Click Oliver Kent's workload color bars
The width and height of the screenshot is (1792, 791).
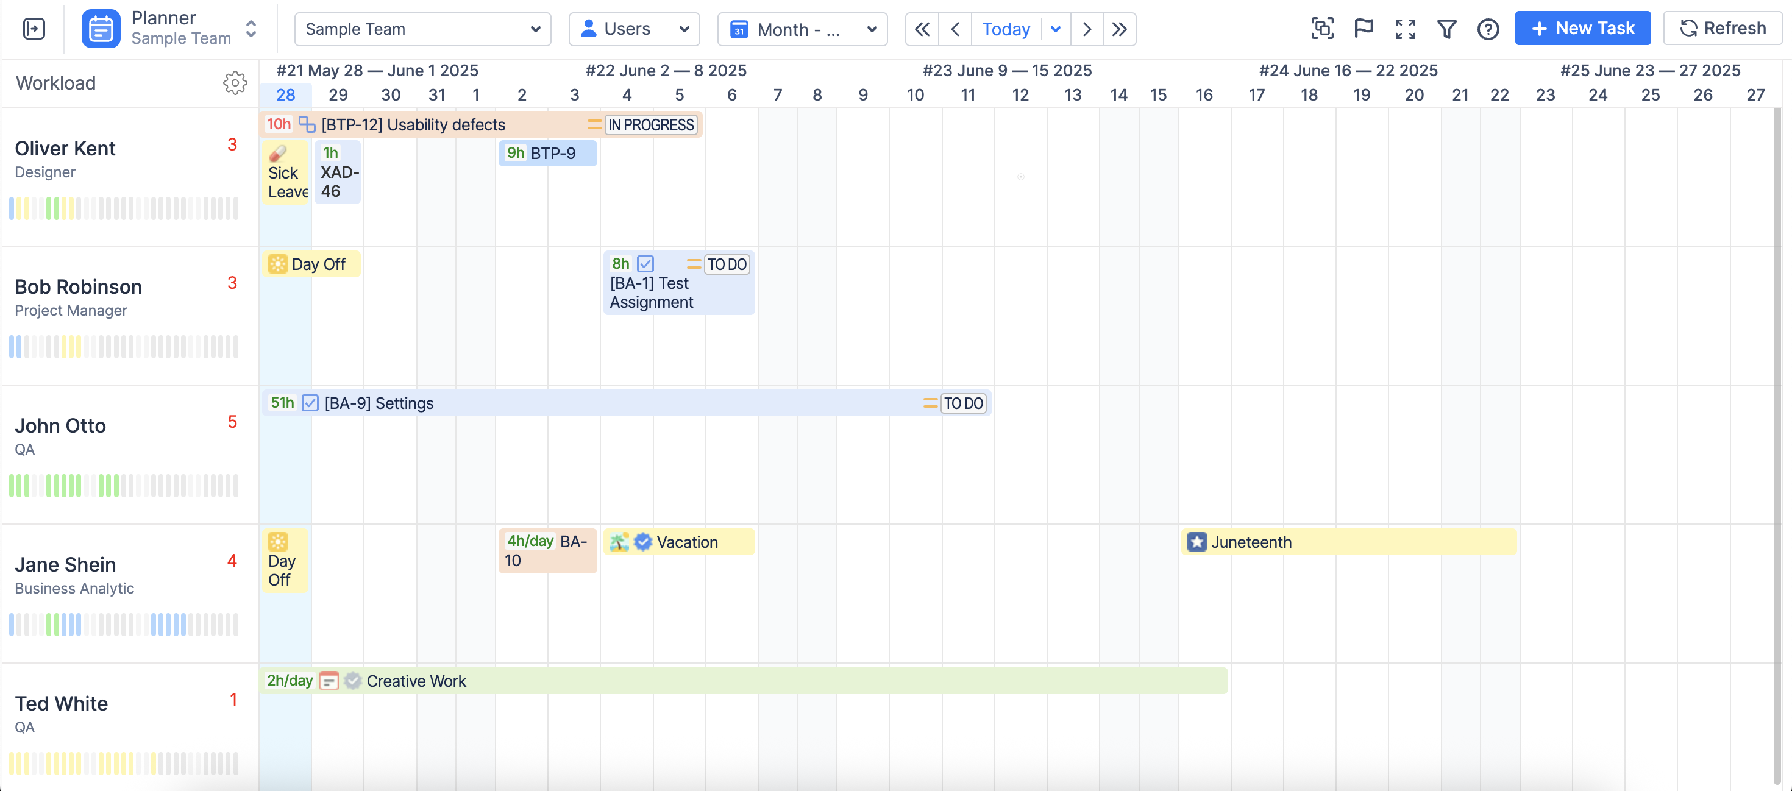[124, 208]
